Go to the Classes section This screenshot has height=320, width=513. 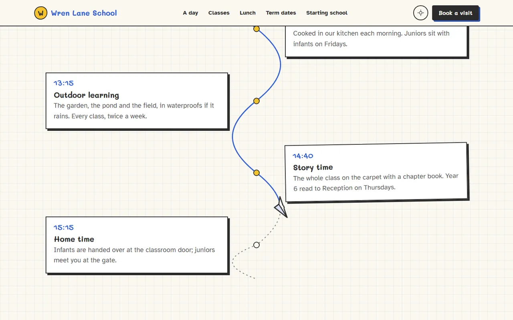click(x=219, y=13)
